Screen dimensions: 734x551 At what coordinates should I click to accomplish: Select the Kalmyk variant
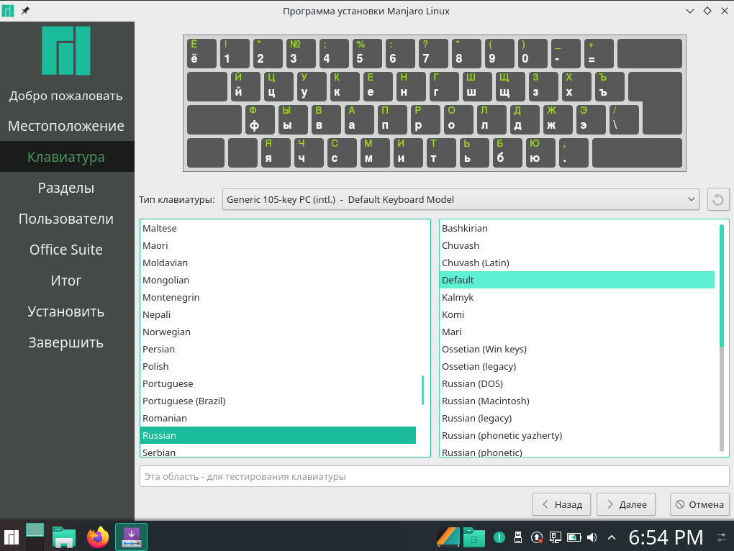[x=576, y=298]
